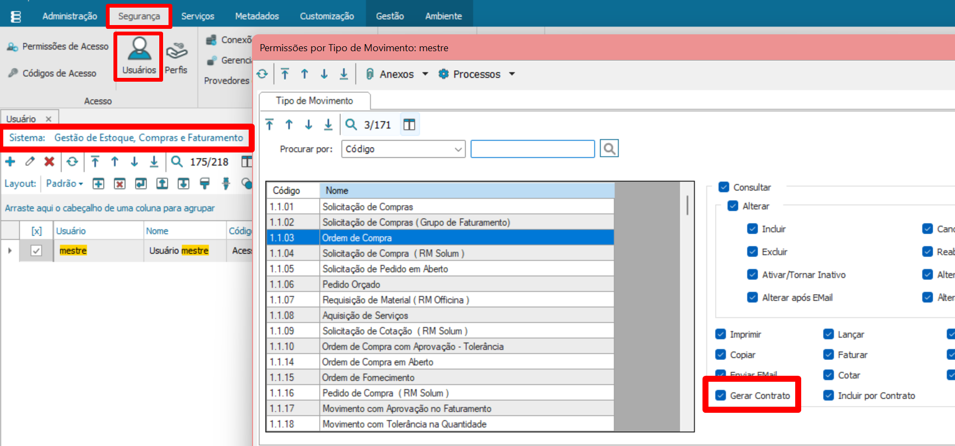Open Perfis in the Acesso group
The image size is (955, 446).
point(176,58)
